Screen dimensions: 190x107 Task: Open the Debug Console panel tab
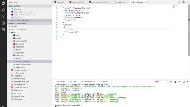tap(88, 82)
